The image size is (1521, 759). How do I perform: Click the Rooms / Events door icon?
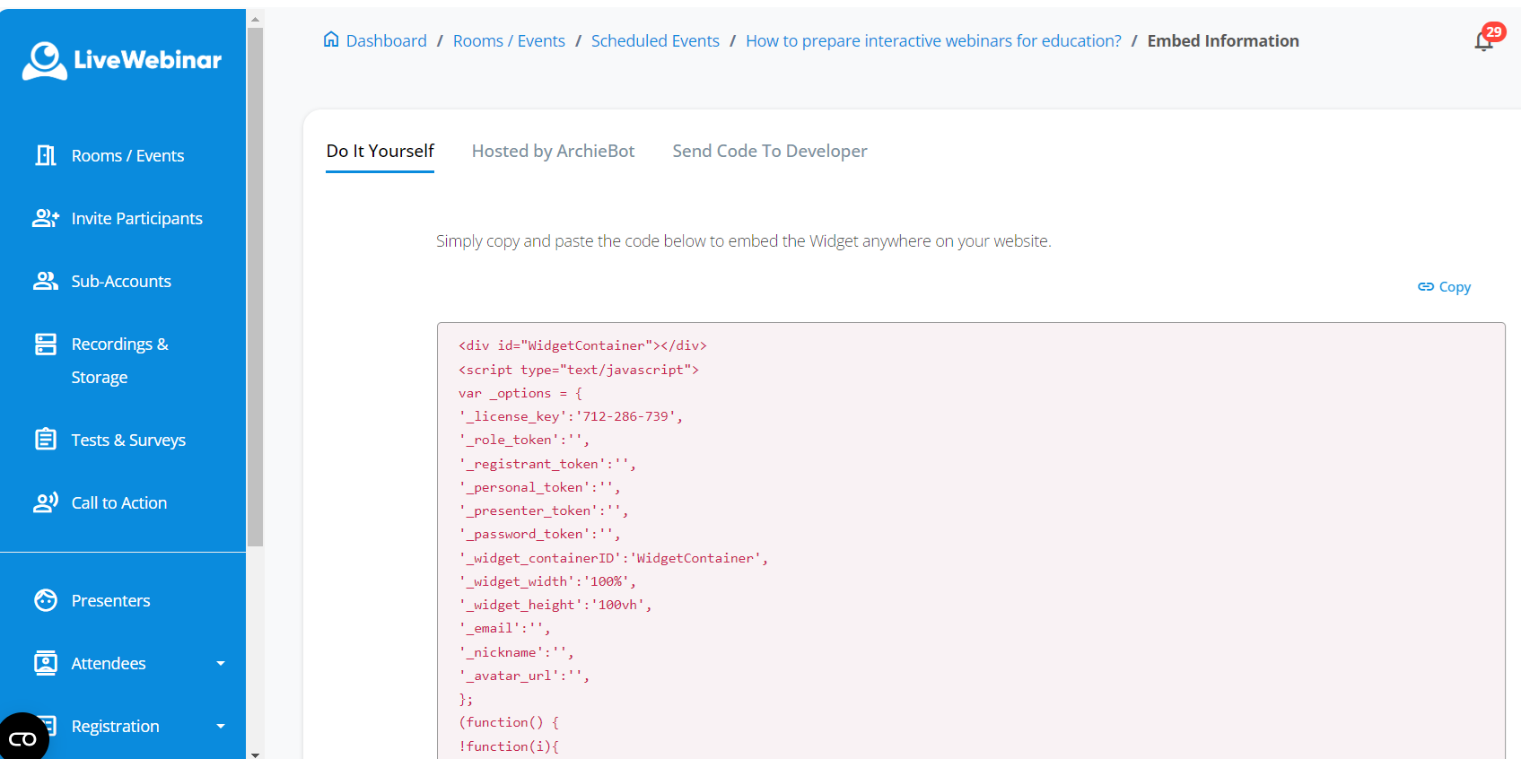(46, 156)
